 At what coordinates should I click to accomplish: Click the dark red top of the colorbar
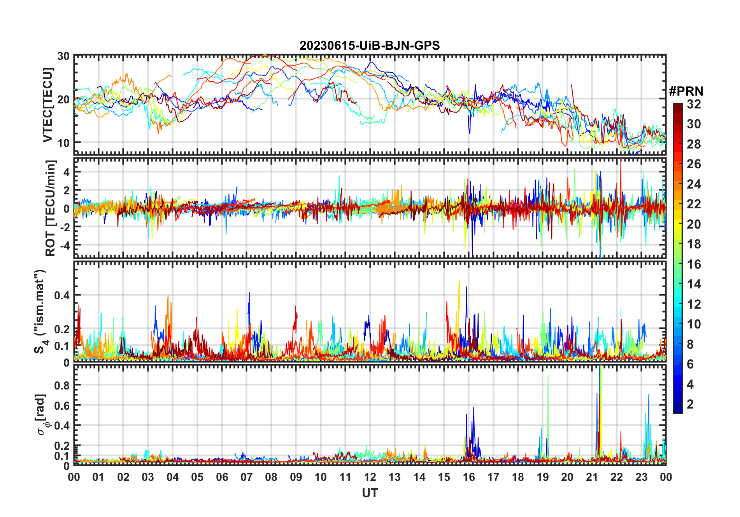coord(678,107)
